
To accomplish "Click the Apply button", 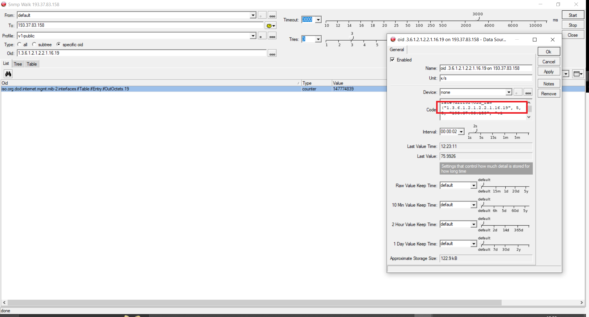I will click(x=549, y=72).
